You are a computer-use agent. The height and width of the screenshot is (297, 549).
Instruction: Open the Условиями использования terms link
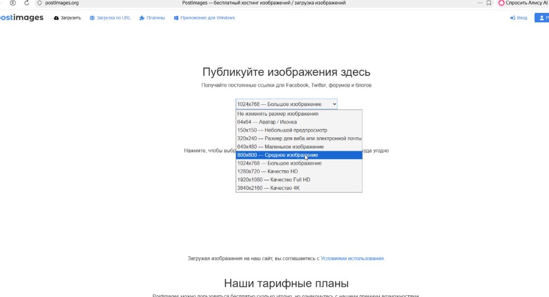pos(352,258)
